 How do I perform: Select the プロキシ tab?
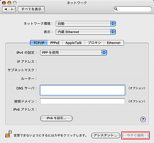94,43
